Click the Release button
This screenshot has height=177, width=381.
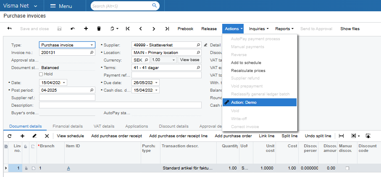point(209,29)
